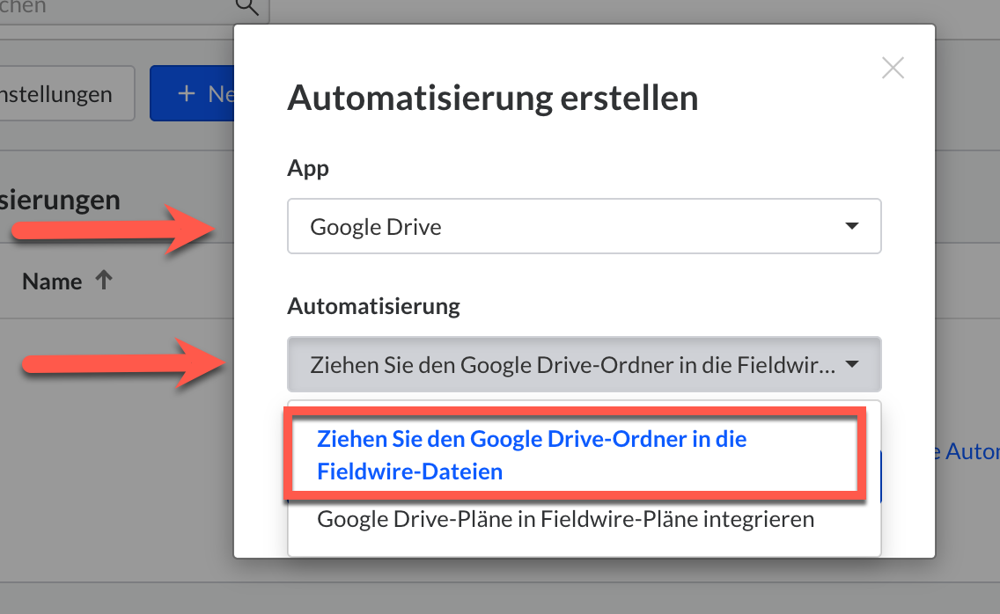Select 'Ziehen Sie den Google Drive-Ordner' option
Image resolution: width=1000 pixels, height=614 pixels.
(x=575, y=455)
